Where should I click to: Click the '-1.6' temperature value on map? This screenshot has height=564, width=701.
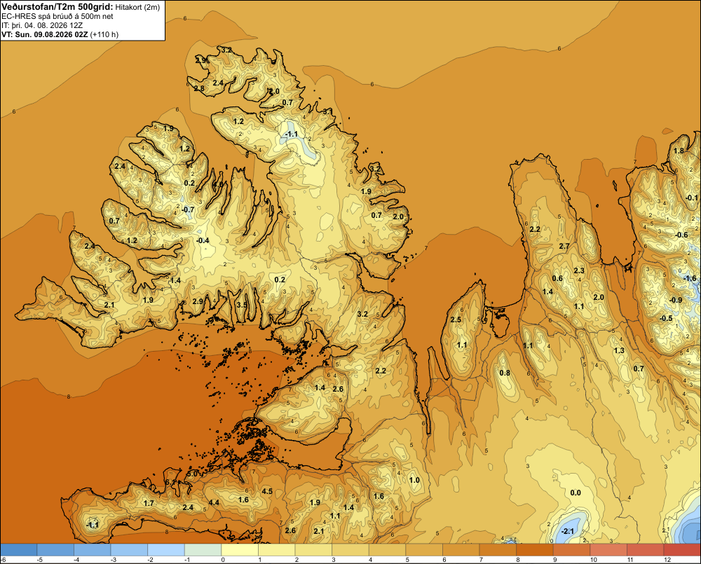click(x=690, y=278)
